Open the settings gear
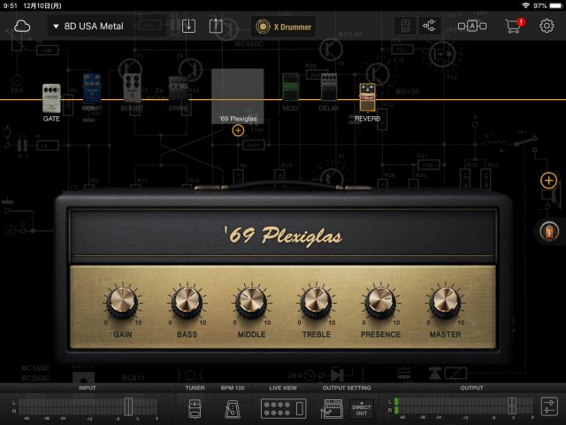This screenshot has height=425, width=566. point(547,26)
